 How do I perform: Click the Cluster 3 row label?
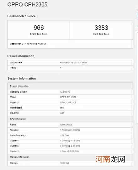click(14, 151)
